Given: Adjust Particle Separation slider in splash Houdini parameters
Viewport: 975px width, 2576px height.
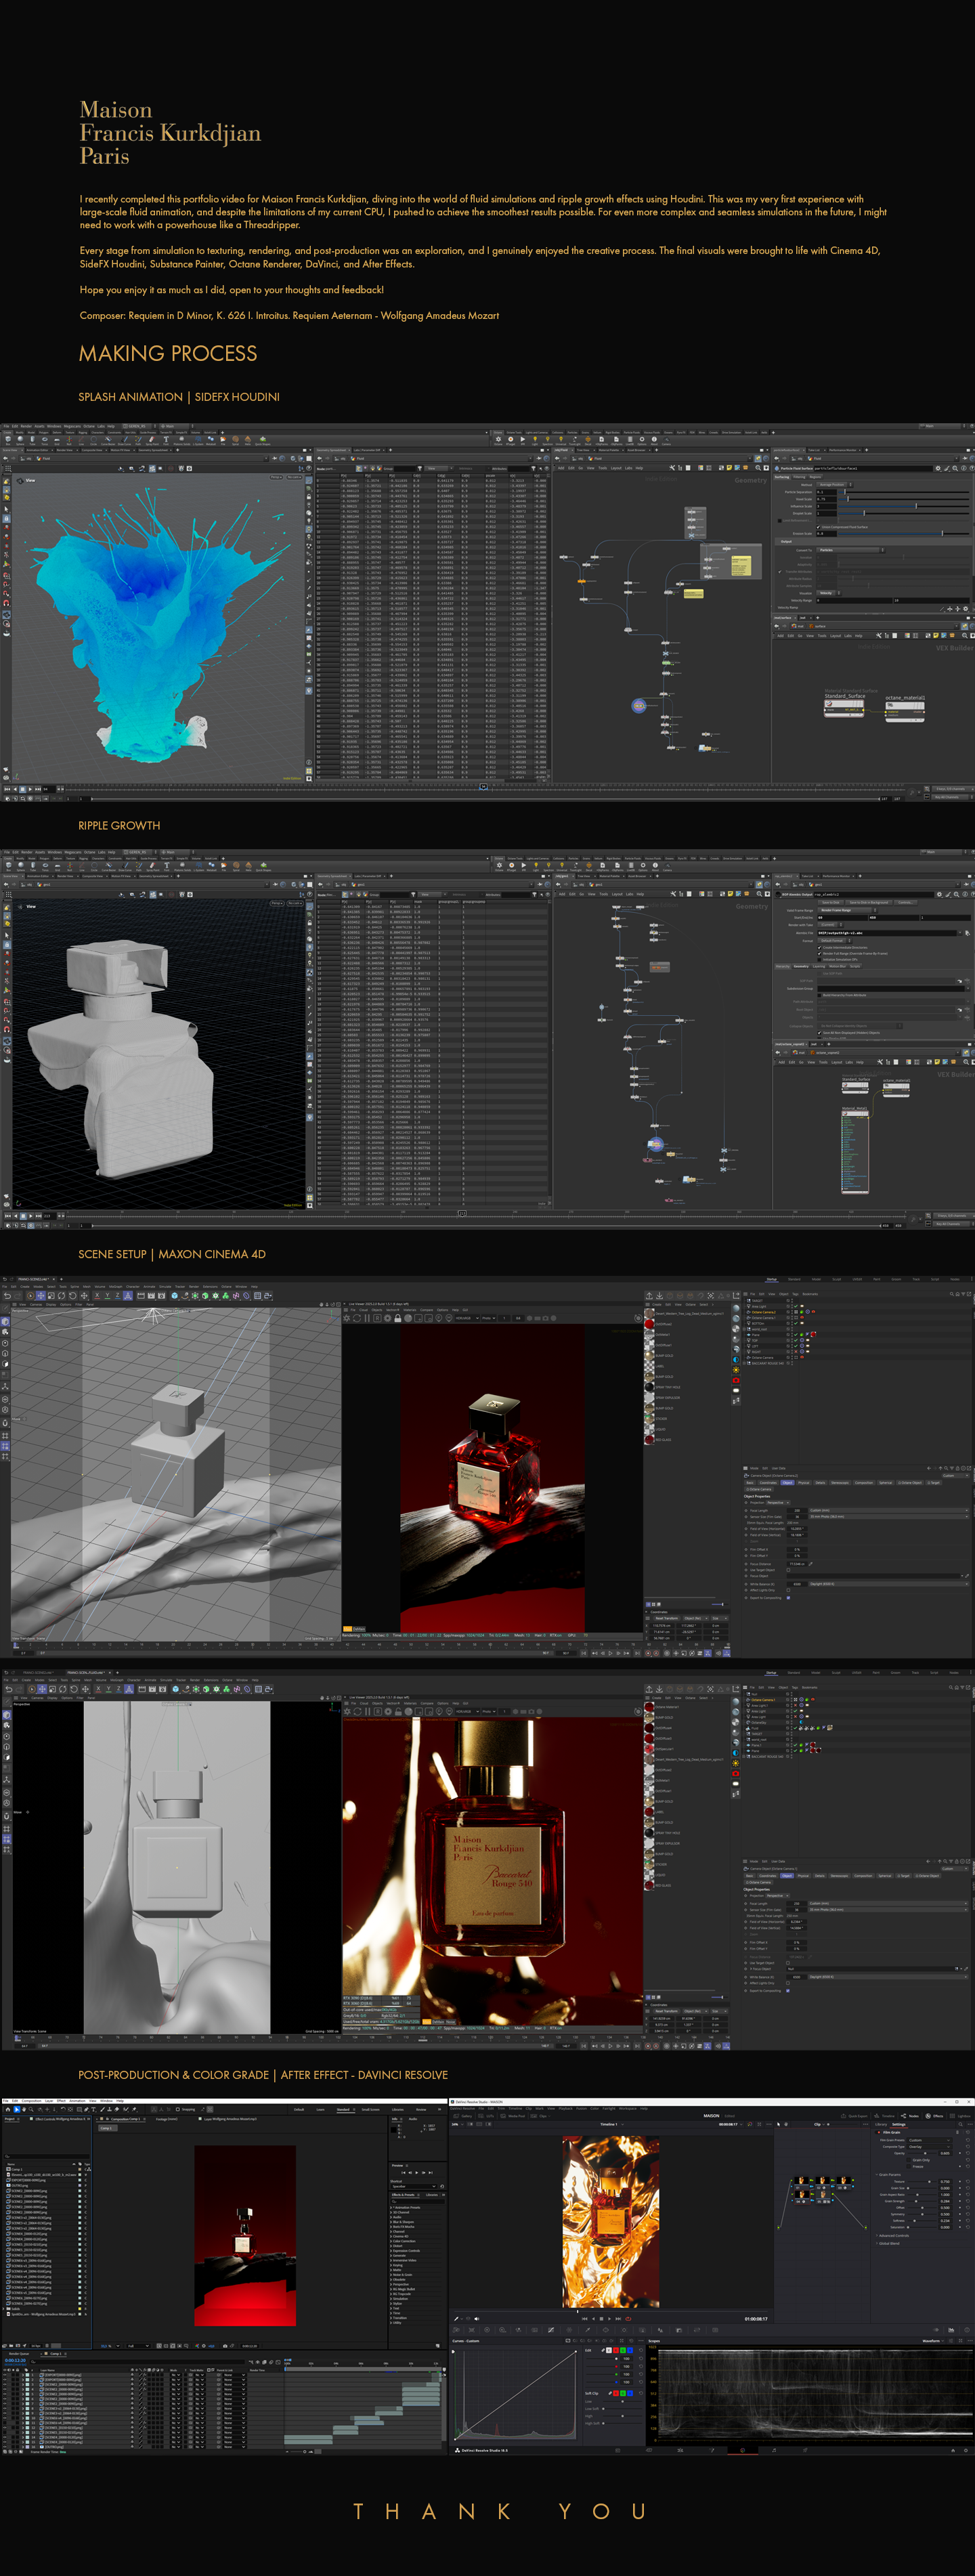Looking at the screenshot, I should [904, 493].
